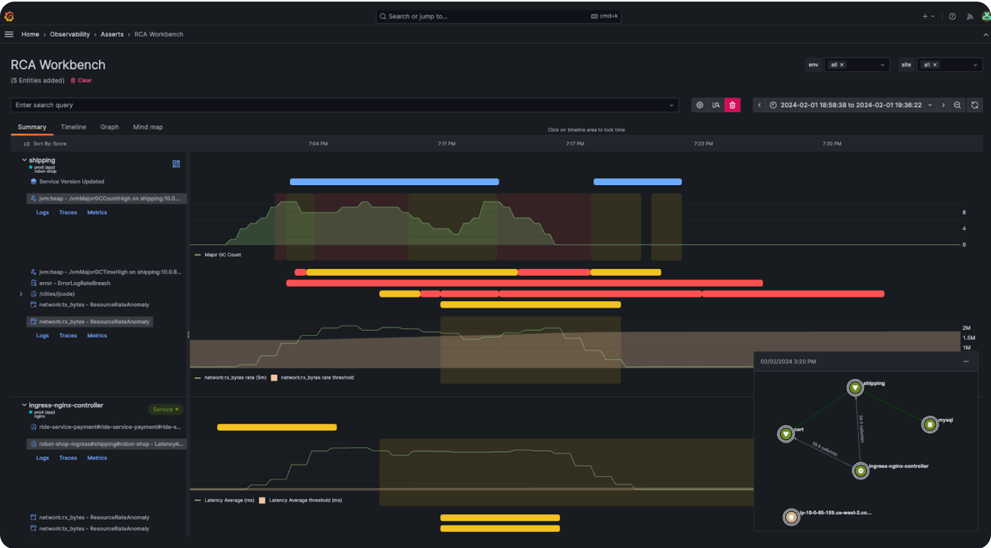Expand the /cities/{code} tree item

(x=21, y=294)
